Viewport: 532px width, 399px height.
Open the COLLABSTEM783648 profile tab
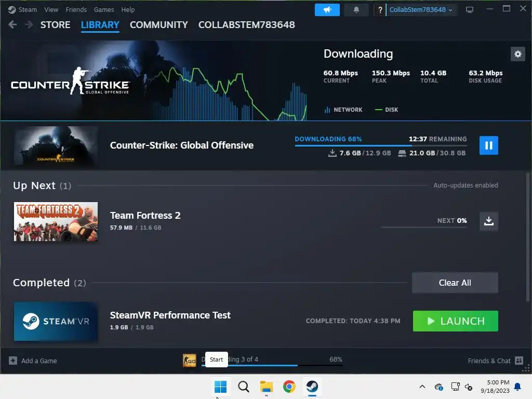pyautogui.click(x=247, y=25)
